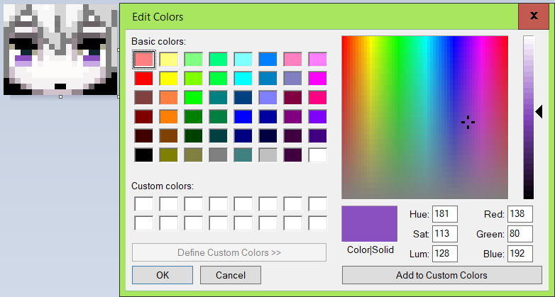Screen dimensions: 555x297
Task: Click inside the Hue value field
Action: click(444, 214)
